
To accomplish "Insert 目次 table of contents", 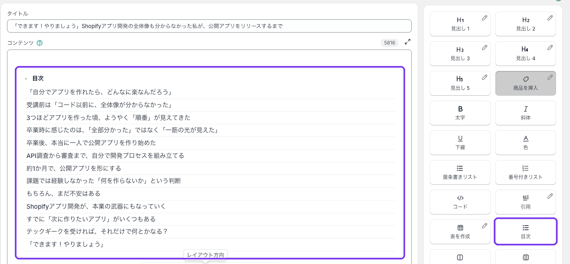I will [525, 232].
